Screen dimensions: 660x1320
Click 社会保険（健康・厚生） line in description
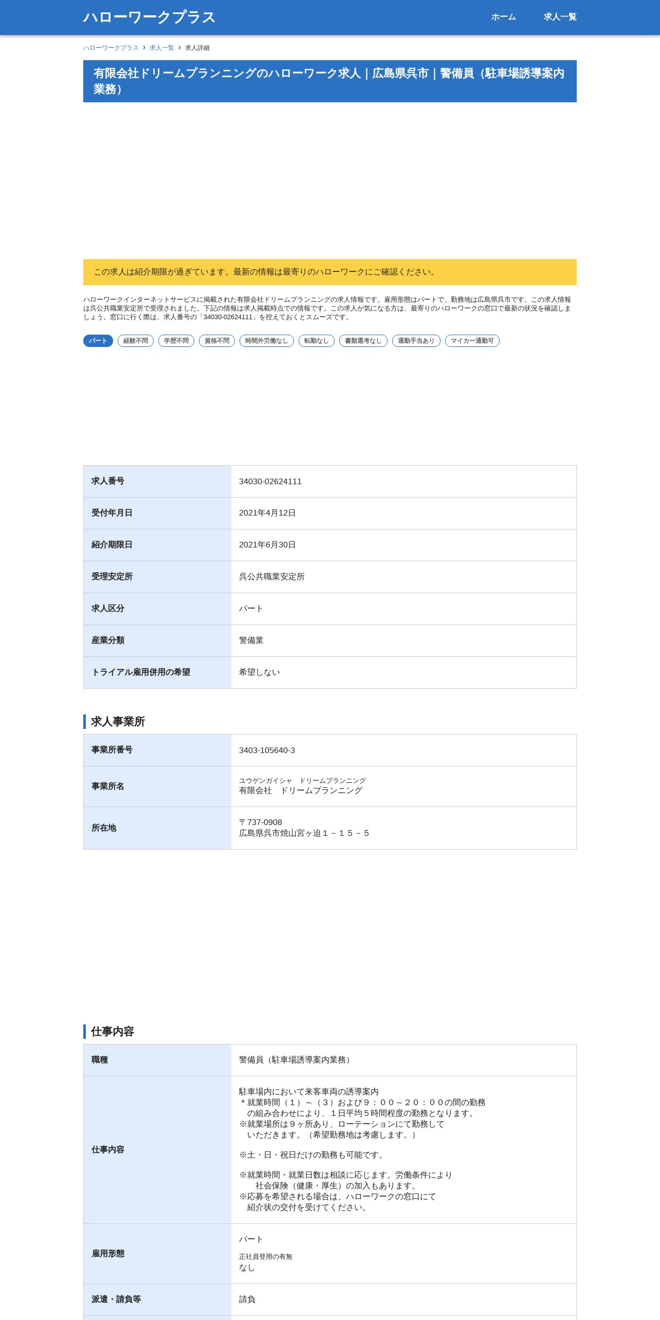pos(337,1186)
